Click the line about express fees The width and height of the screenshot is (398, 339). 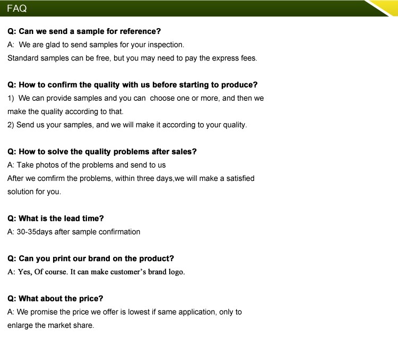tap(132, 58)
